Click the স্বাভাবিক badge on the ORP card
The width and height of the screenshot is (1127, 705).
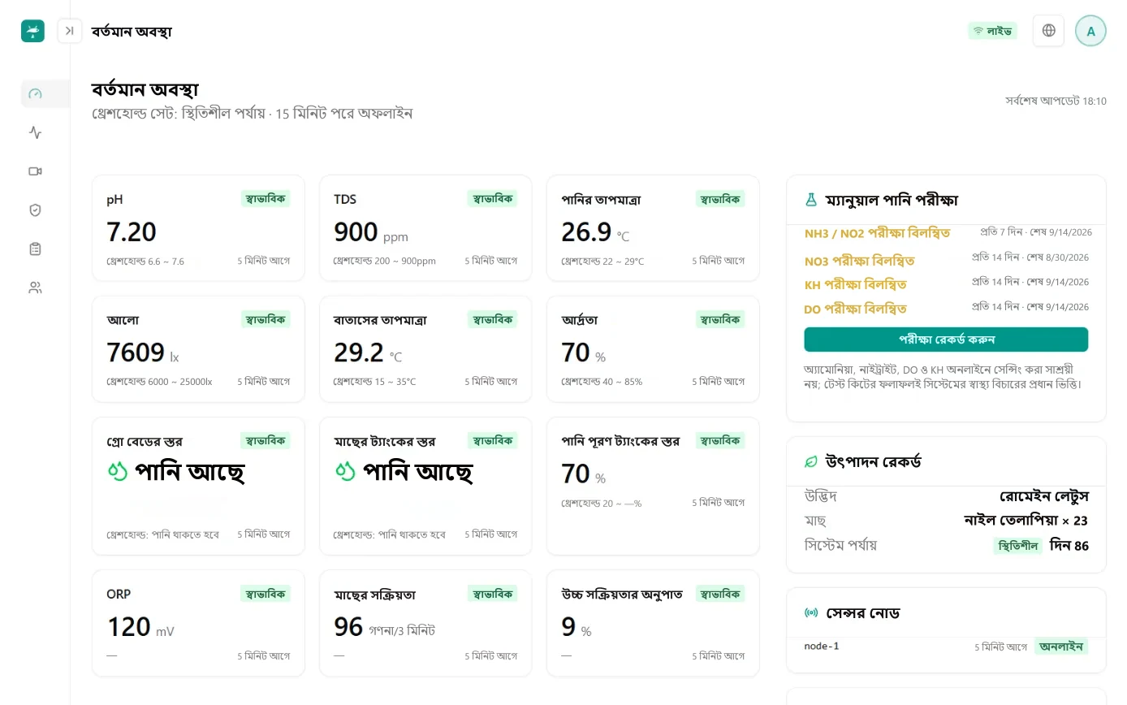266,594
